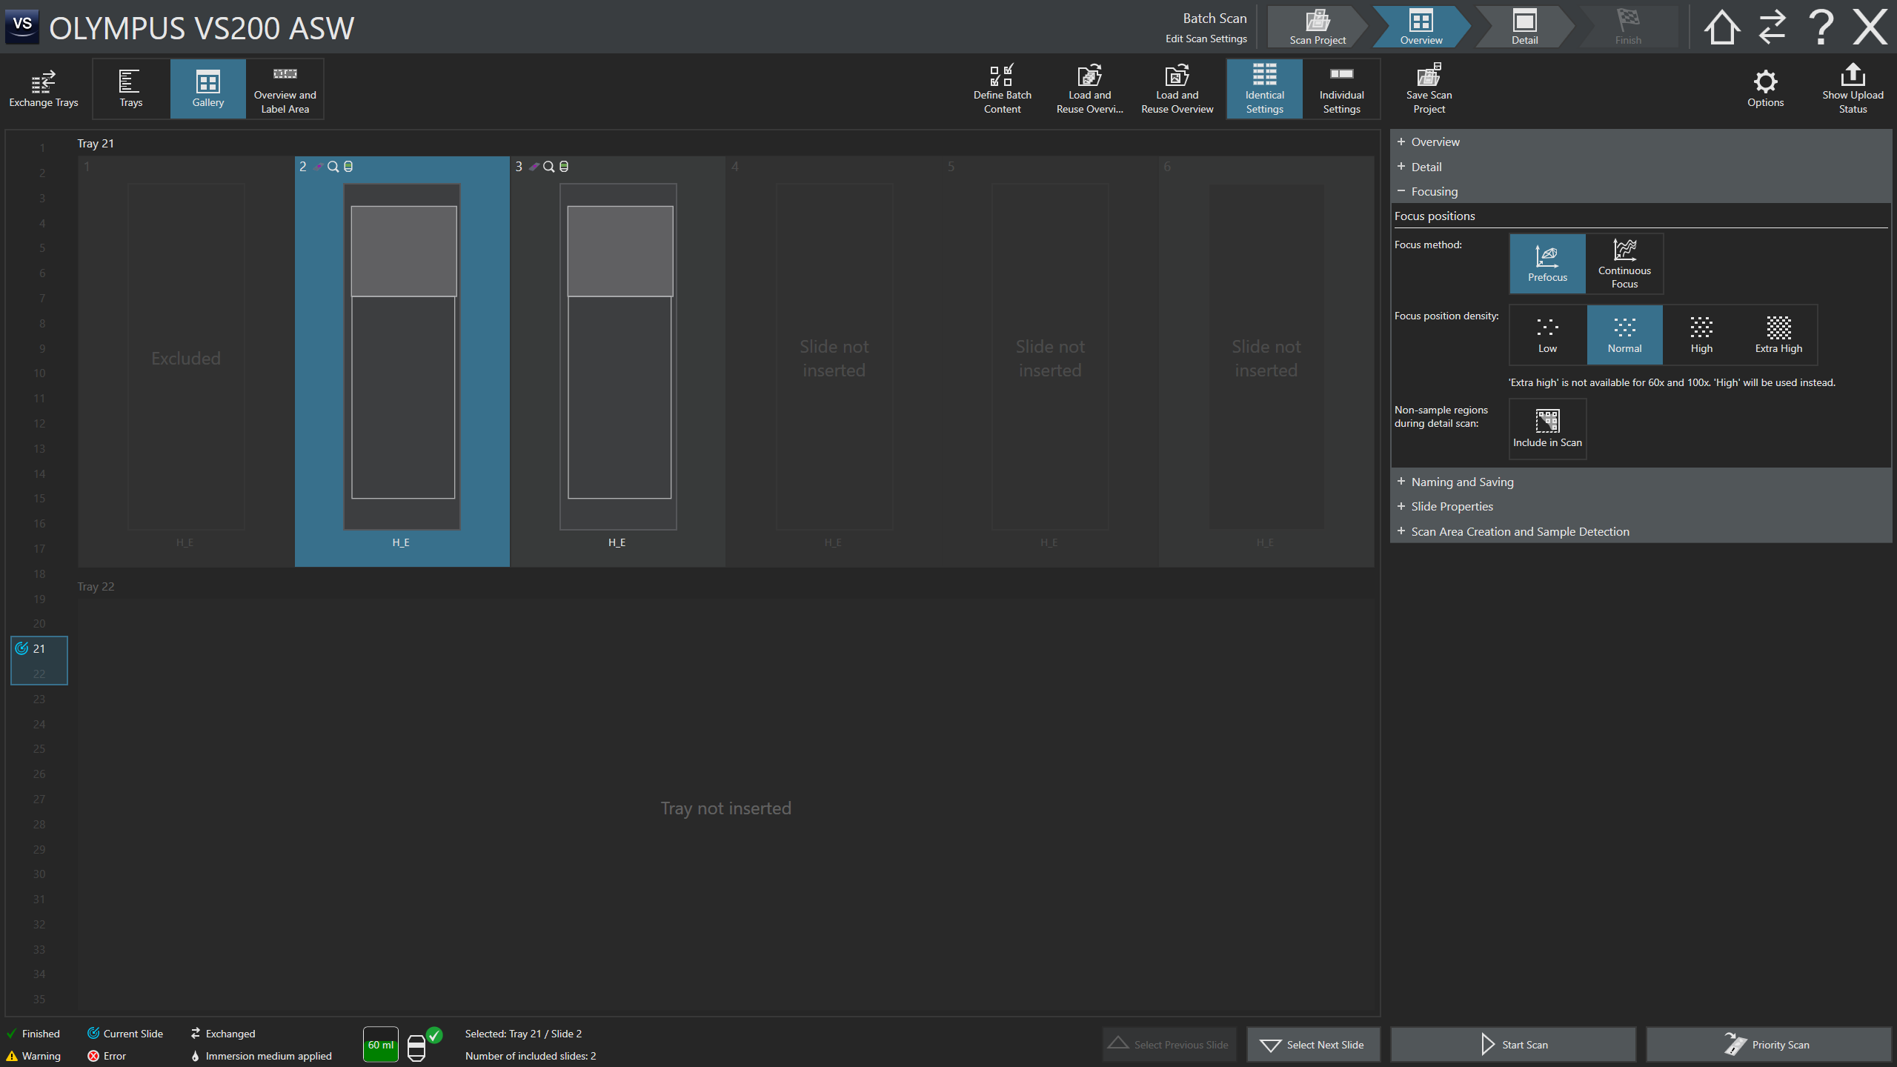Screen dimensions: 1897x1067
Task: Go to the Home screen icon
Action: 1721,27
